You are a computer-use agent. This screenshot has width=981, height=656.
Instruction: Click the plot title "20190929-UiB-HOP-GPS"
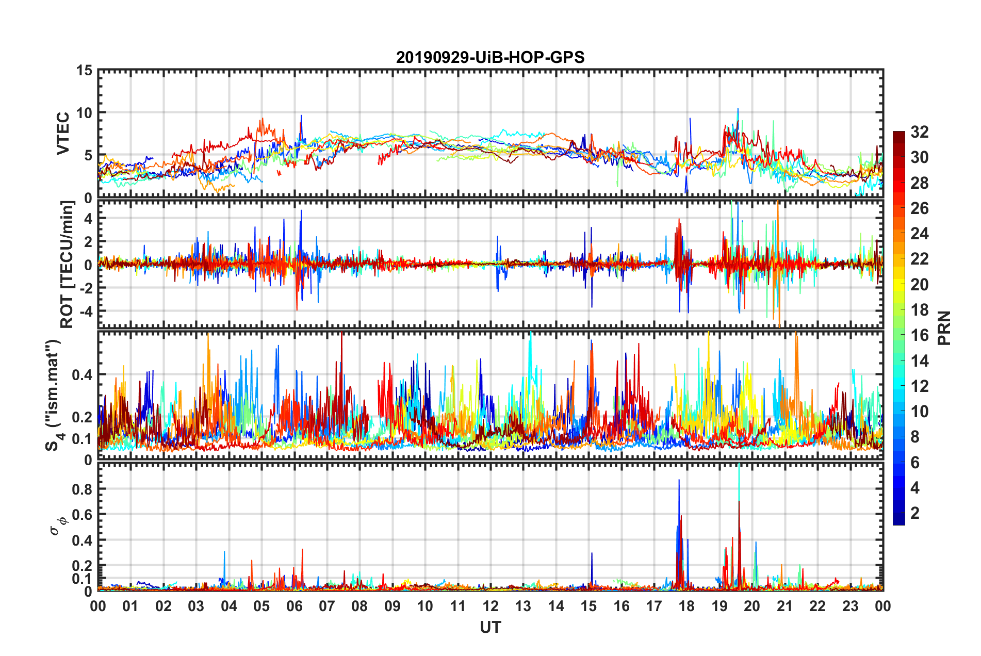490,57
